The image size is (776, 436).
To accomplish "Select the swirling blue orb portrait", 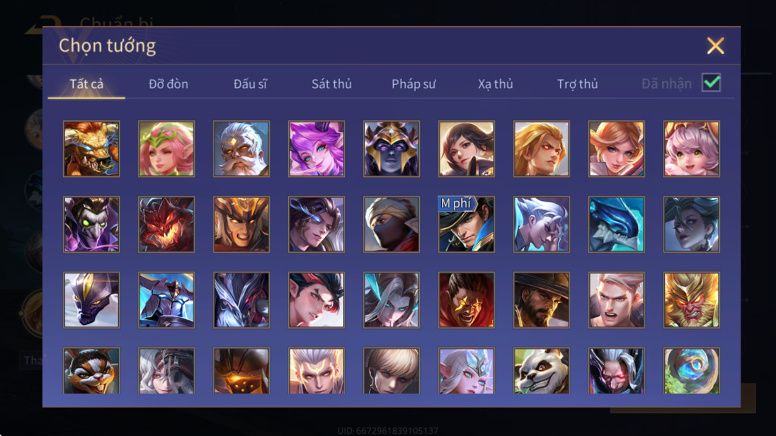I will [x=691, y=371].
